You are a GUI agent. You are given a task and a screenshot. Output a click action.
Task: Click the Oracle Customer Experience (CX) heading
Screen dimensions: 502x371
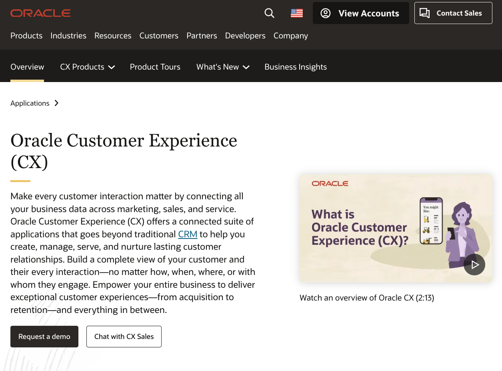click(x=124, y=151)
